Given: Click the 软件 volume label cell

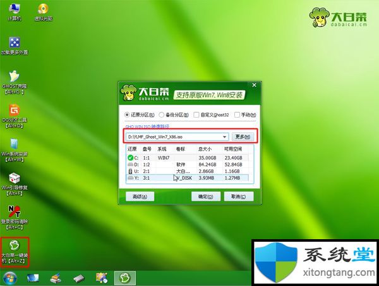Looking at the screenshot, I should pyautogui.click(x=181, y=165).
